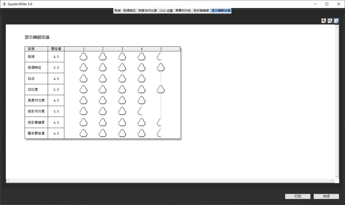Click the 4.5 value in 整体额定值 row

tap(56, 133)
